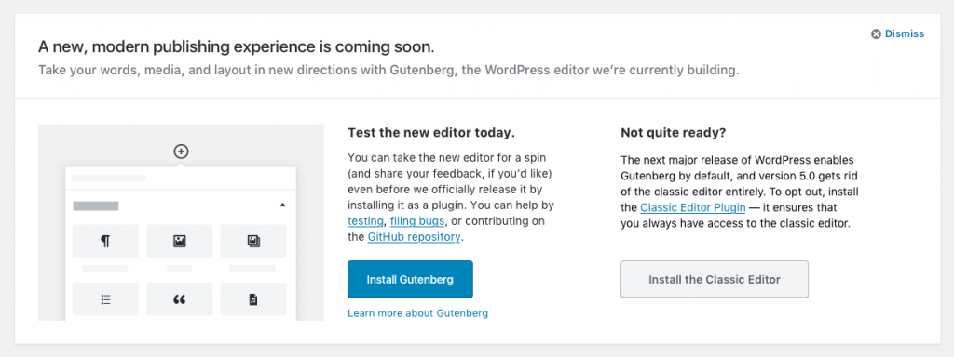954x357 pixels.
Task: Click the Install Gutenberg button
Action: 410,279
